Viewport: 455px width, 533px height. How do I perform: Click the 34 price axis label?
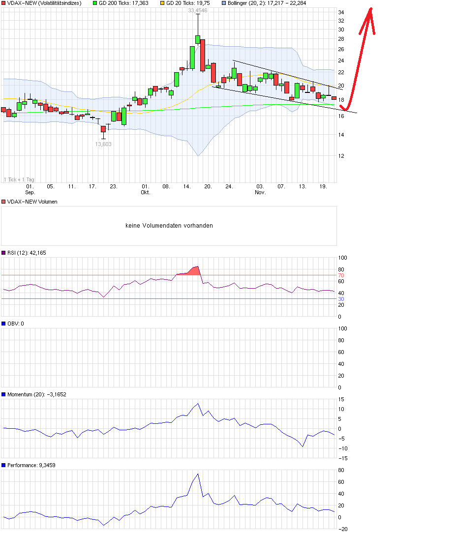341,12
